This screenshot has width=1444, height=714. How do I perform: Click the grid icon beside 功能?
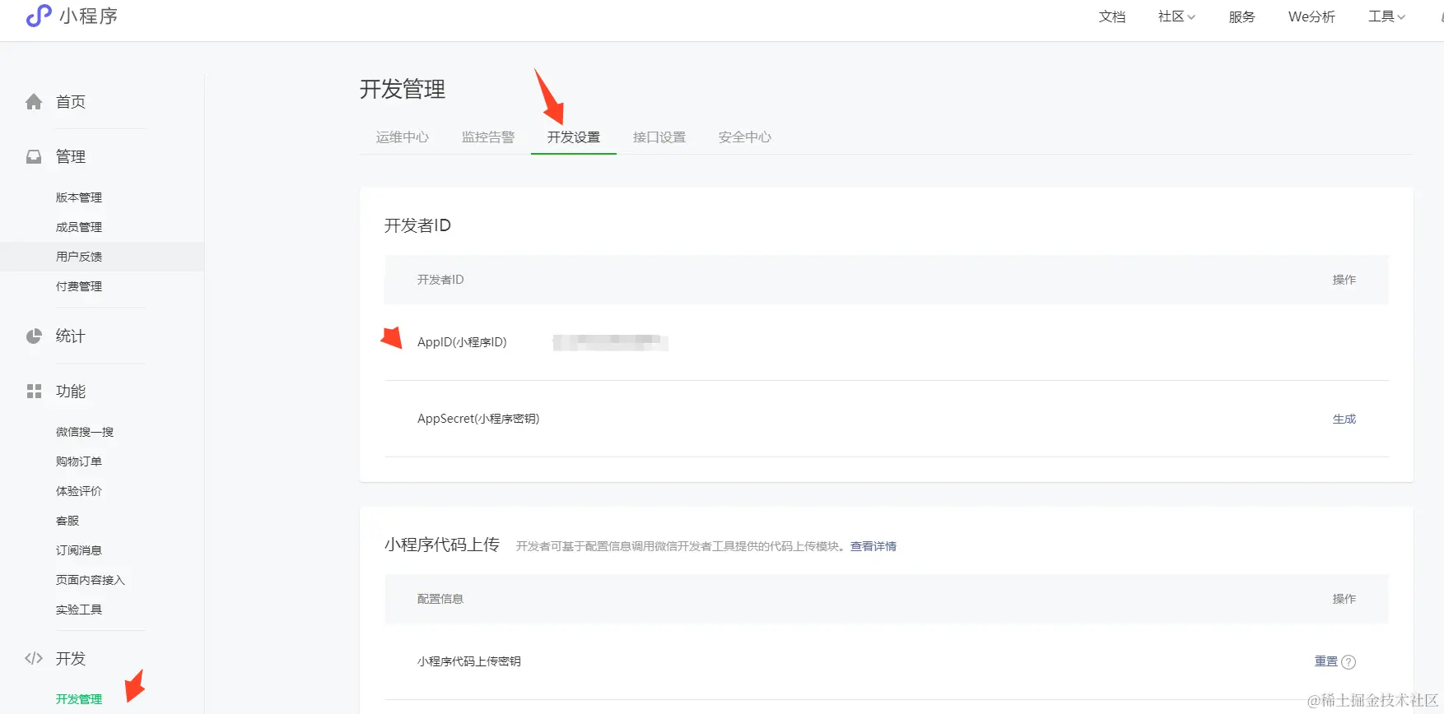click(34, 392)
